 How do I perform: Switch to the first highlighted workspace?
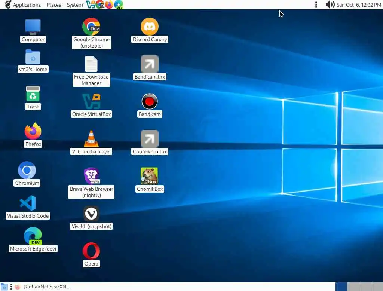[341, 287]
